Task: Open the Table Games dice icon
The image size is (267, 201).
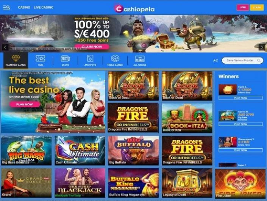Action: tap(115, 58)
